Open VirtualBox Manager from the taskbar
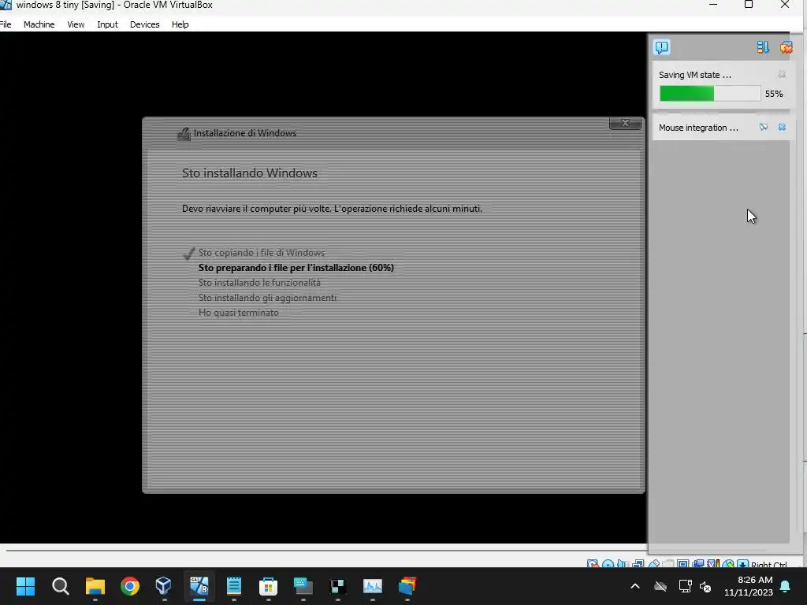807x605 pixels. 164,586
